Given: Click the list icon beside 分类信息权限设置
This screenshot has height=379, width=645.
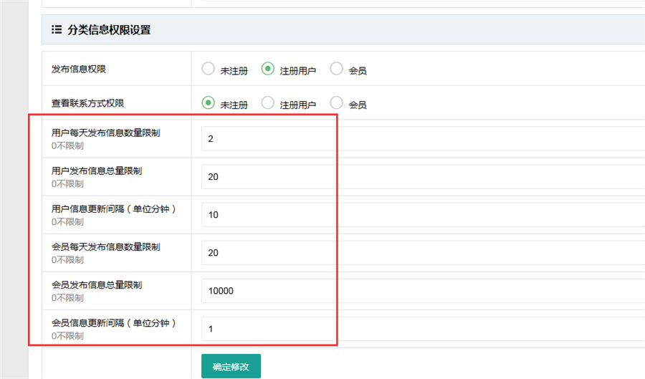Looking at the screenshot, I should [57, 30].
